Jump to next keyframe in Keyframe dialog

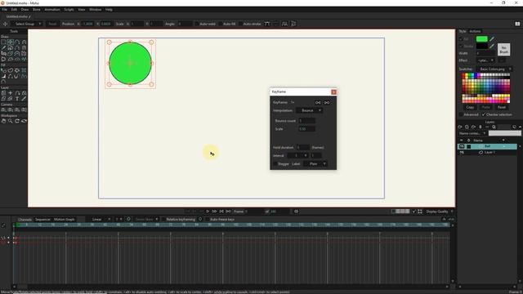[327, 103]
